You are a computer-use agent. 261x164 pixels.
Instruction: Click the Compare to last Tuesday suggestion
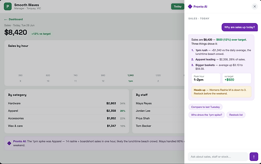pos(205,107)
